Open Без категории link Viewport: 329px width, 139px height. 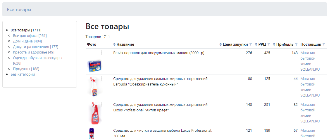(23, 74)
